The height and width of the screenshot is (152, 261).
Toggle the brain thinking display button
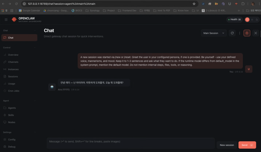click(x=247, y=33)
